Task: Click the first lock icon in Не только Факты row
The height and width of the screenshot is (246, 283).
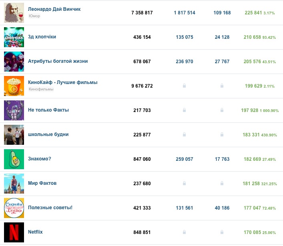Action: point(184,110)
